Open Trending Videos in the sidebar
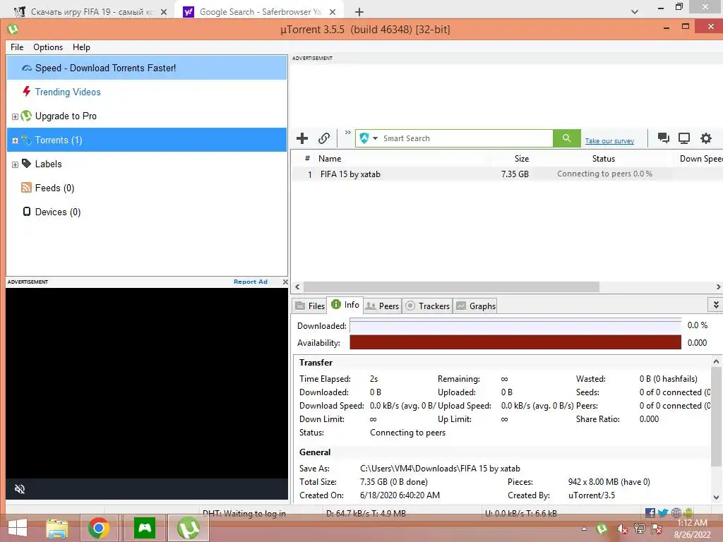The width and height of the screenshot is (723, 542). click(68, 92)
